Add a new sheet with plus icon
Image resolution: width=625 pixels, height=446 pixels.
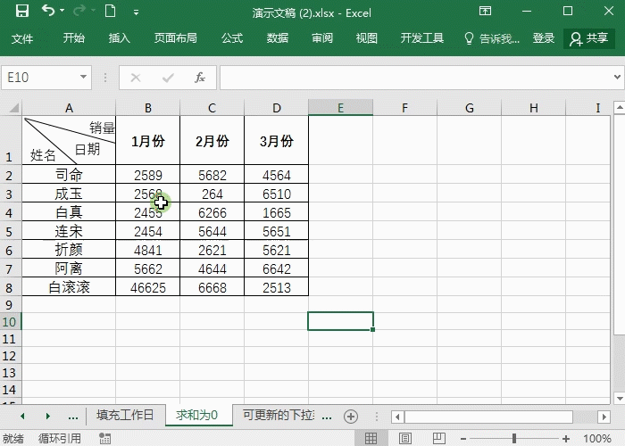tap(351, 417)
